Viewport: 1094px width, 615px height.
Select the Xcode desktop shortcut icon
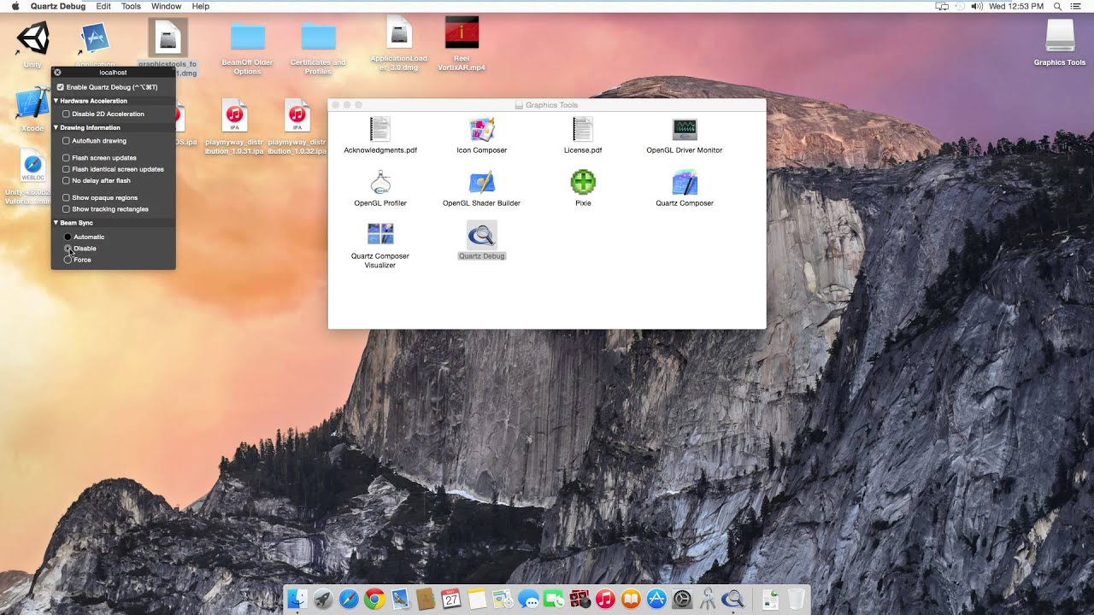[x=32, y=104]
